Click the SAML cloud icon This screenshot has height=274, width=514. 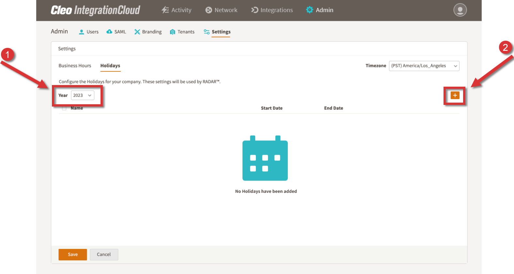[109, 32]
